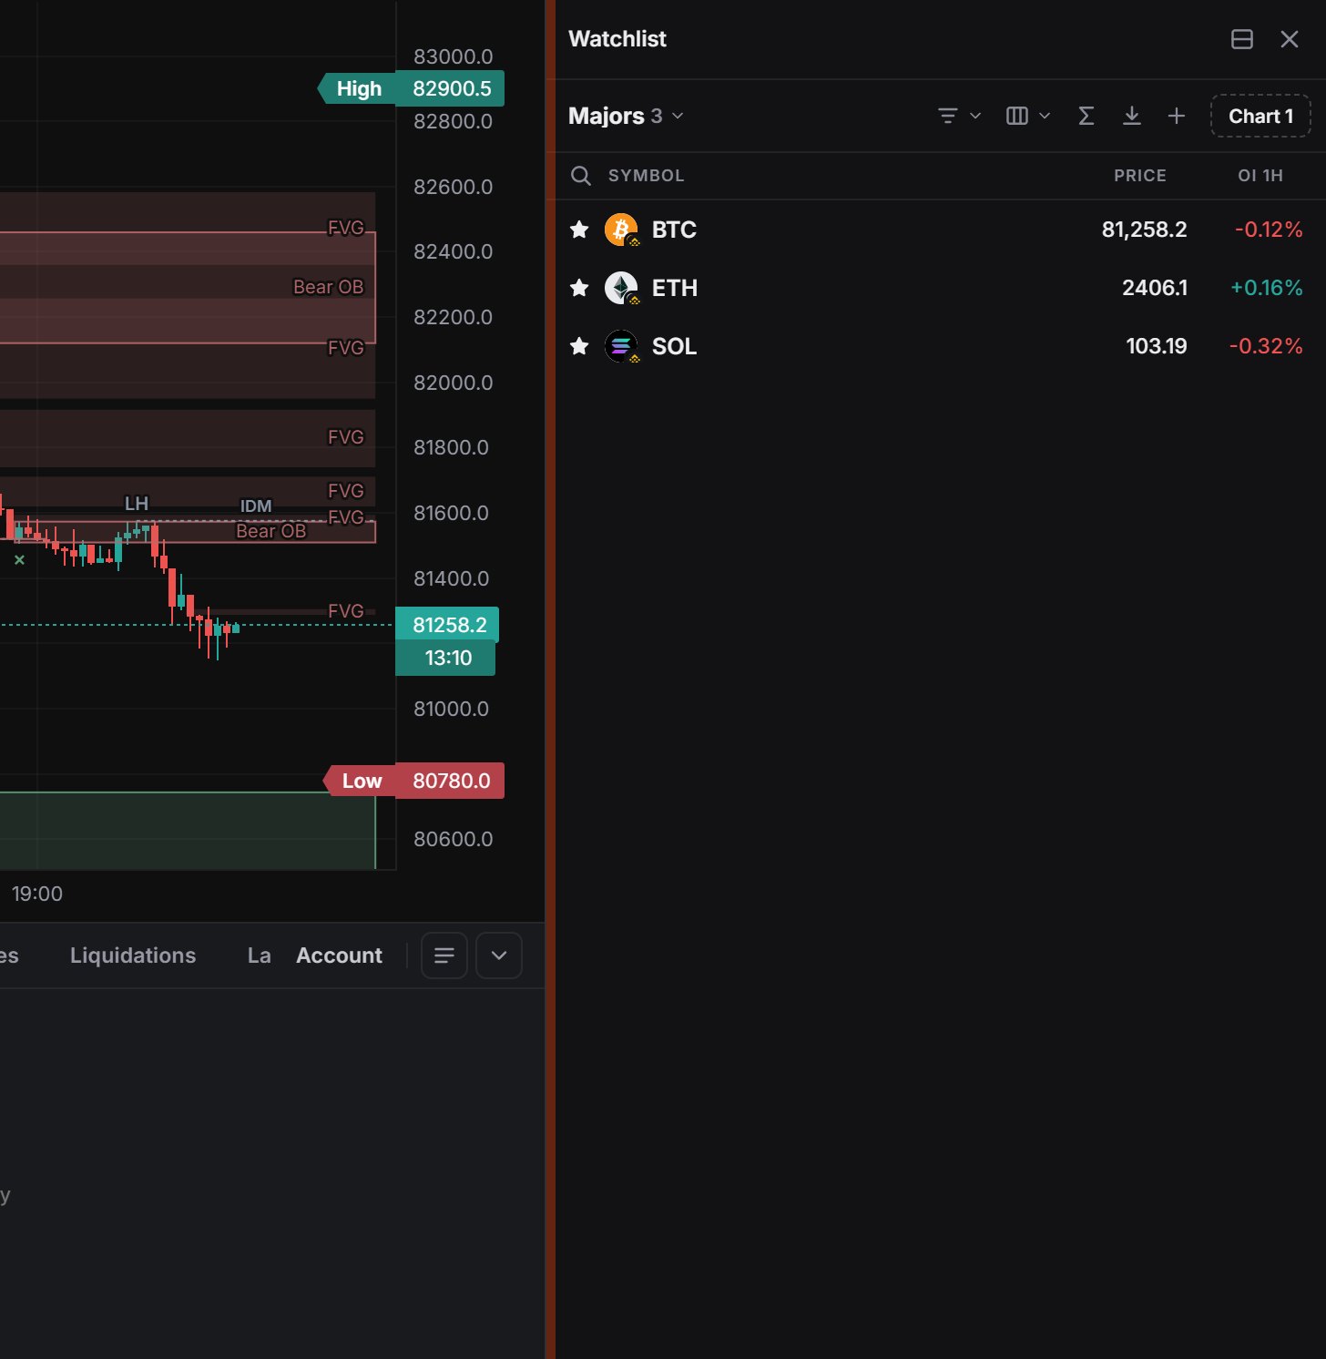Click the BTC price 81,258.2
This screenshot has height=1359, width=1326.
[x=1144, y=230]
